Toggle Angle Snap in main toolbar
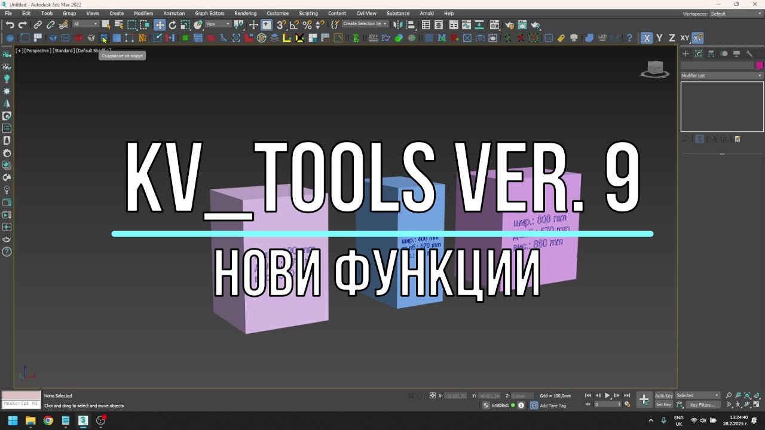Screen dimensions: 765x430 point(294,24)
